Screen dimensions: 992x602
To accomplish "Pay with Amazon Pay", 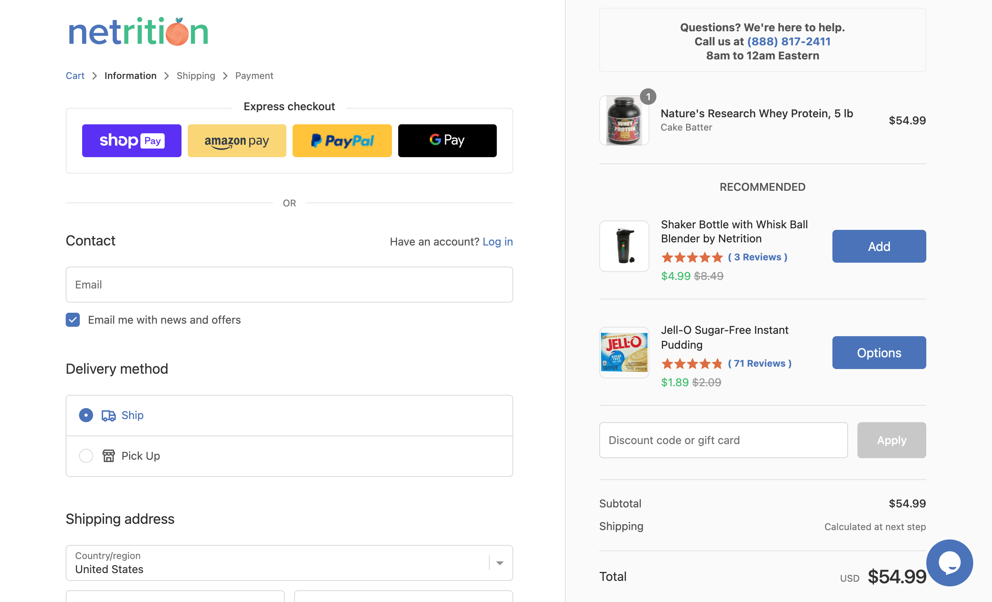I will pyautogui.click(x=237, y=140).
